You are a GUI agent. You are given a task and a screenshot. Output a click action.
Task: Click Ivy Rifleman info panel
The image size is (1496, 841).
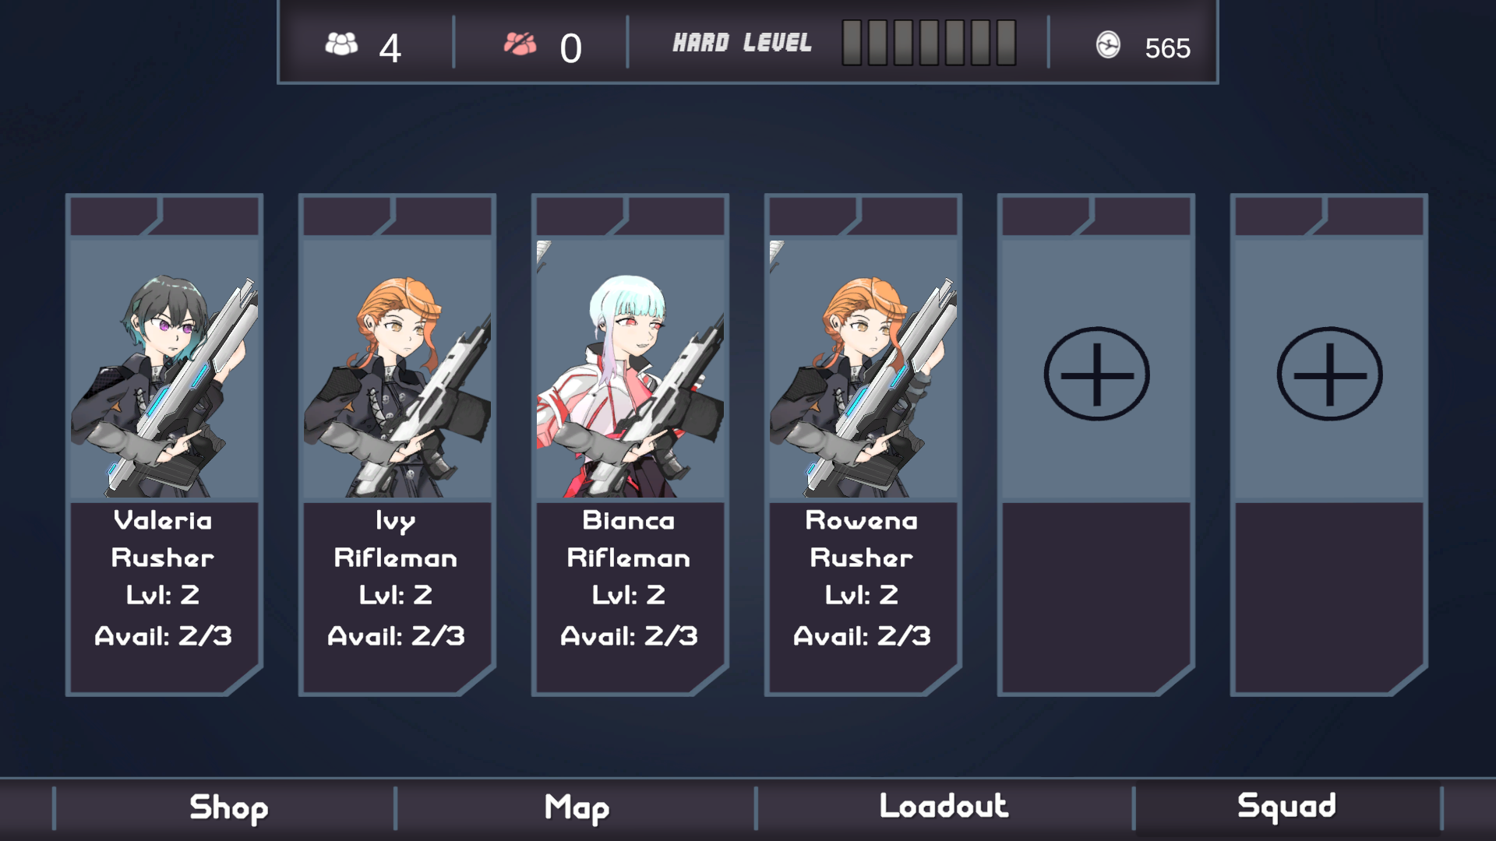397,596
